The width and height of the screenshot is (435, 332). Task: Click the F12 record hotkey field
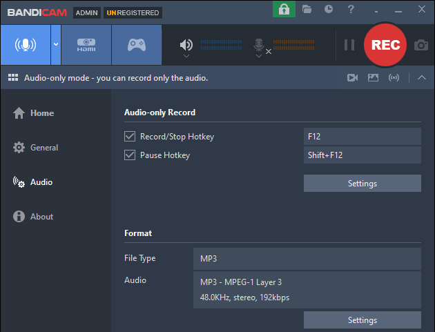point(362,137)
